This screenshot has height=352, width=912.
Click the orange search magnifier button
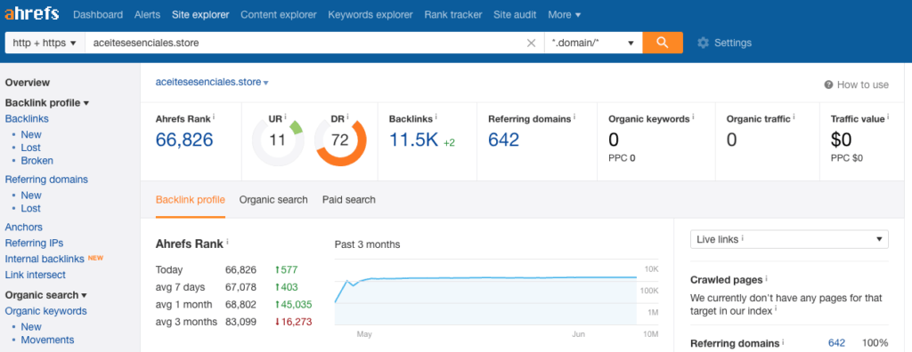663,43
